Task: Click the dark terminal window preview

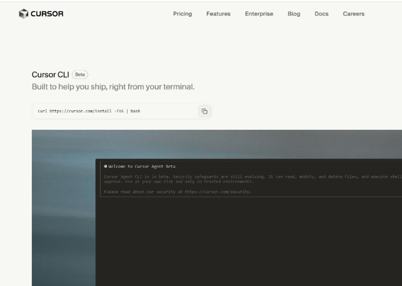Action: coord(249,222)
